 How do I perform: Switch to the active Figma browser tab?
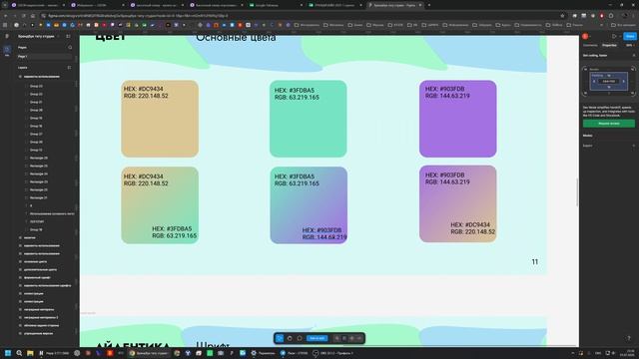click(x=394, y=5)
